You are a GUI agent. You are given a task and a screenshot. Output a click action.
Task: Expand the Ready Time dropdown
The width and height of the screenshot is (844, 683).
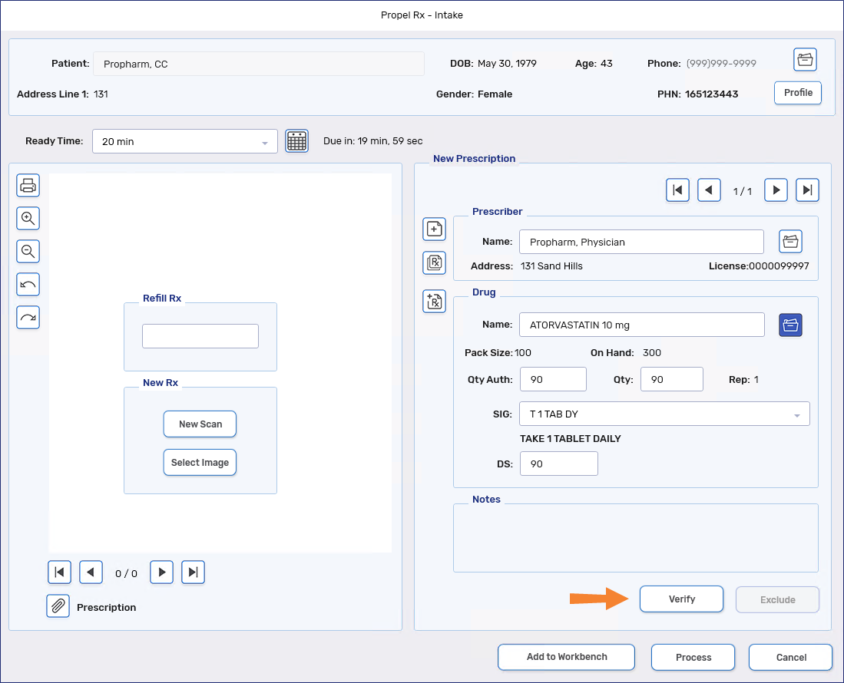pyautogui.click(x=264, y=142)
